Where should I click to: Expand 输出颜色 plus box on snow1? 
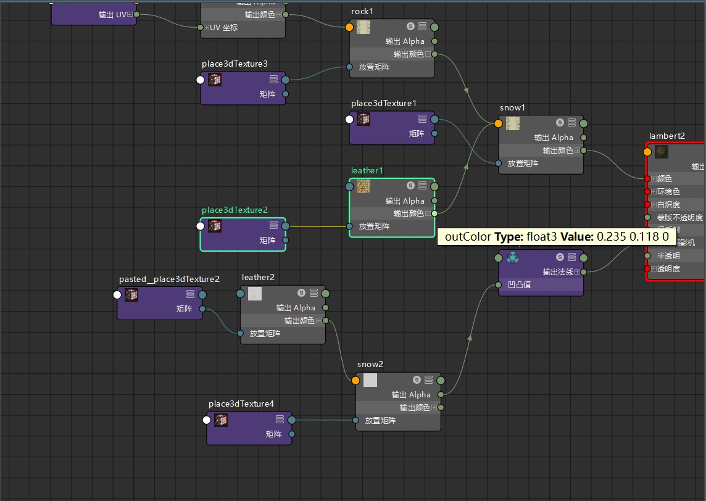577,151
